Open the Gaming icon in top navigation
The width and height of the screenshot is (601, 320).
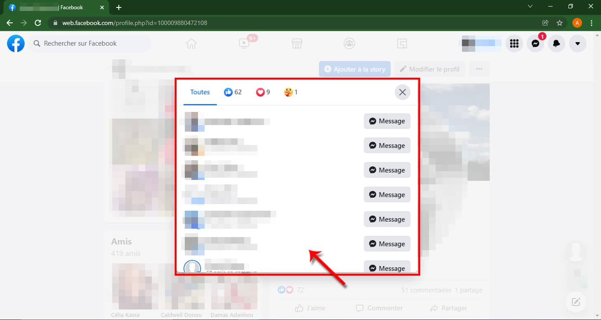tap(402, 43)
